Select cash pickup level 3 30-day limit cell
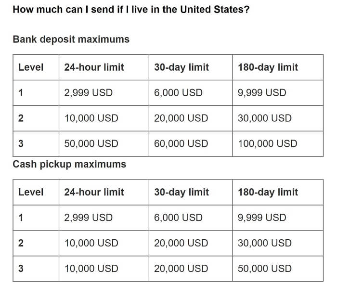337x284 pixels. (181, 269)
